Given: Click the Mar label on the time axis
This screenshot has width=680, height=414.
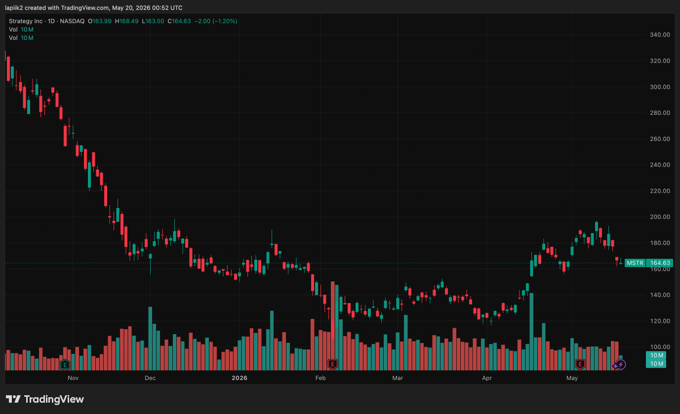Looking at the screenshot, I should pos(397,377).
